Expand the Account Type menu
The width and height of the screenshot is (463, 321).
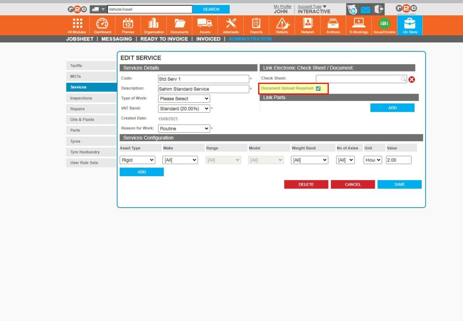tap(312, 6)
